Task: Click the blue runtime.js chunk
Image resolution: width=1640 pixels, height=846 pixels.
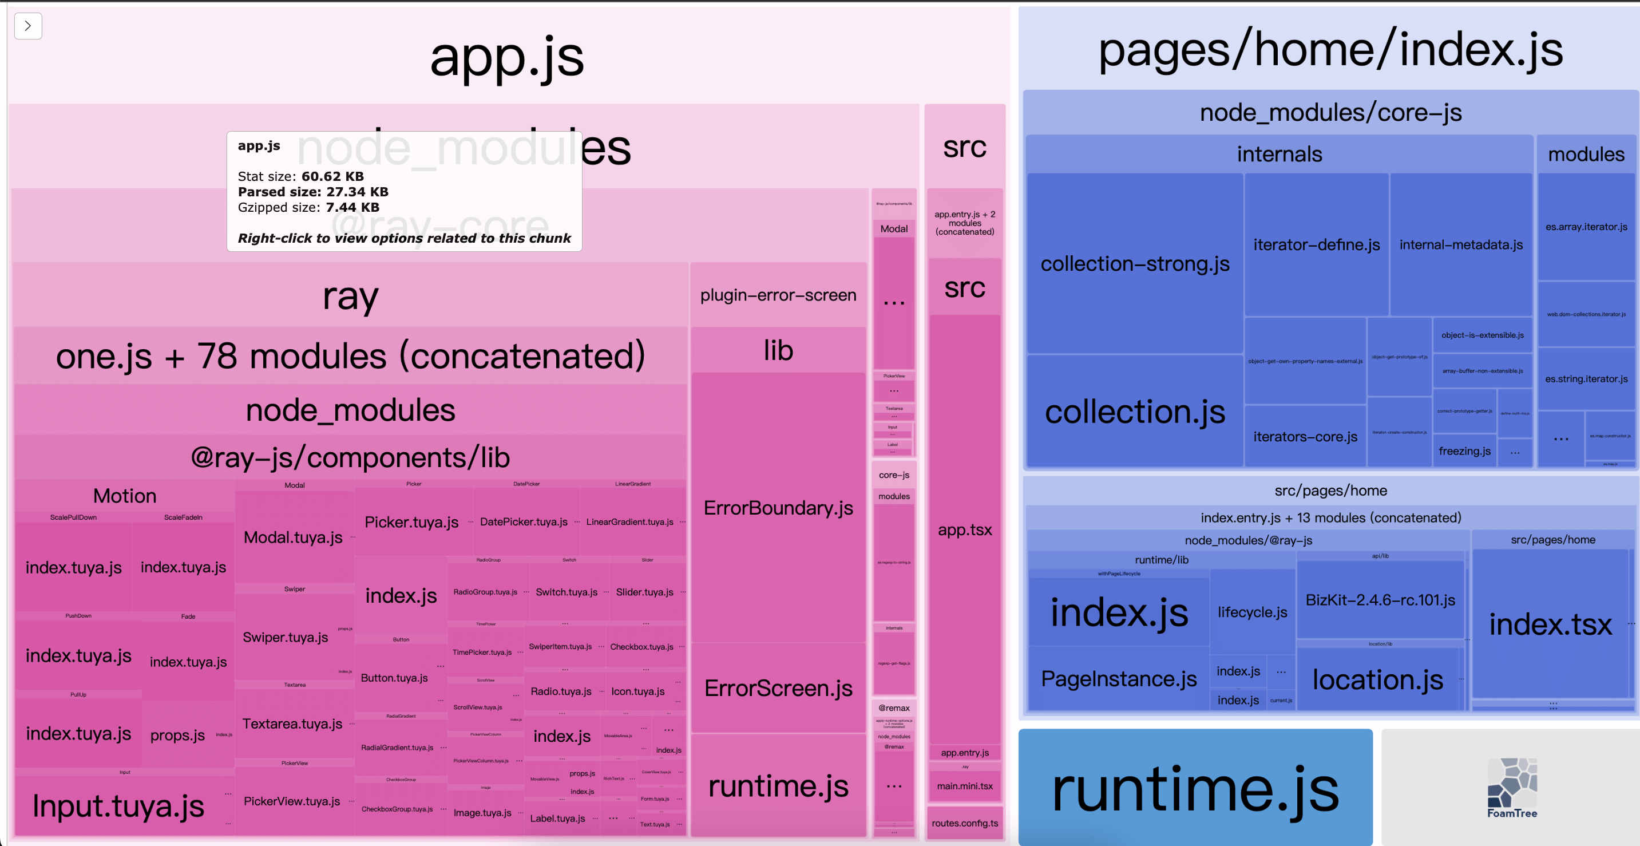Action: 1195,788
